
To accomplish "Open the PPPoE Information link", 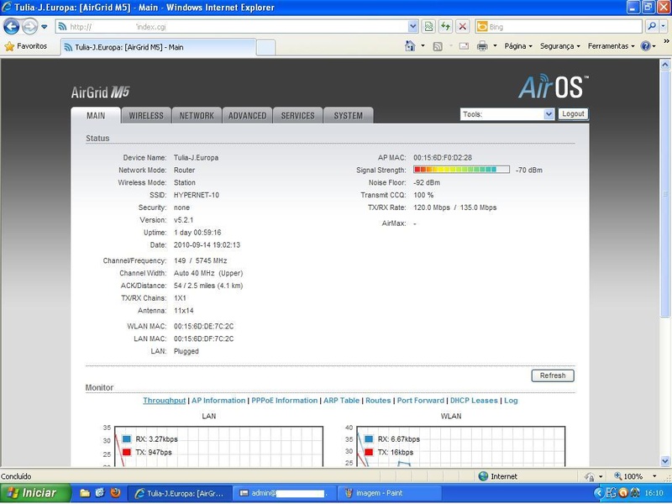I will [x=285, y=401].
